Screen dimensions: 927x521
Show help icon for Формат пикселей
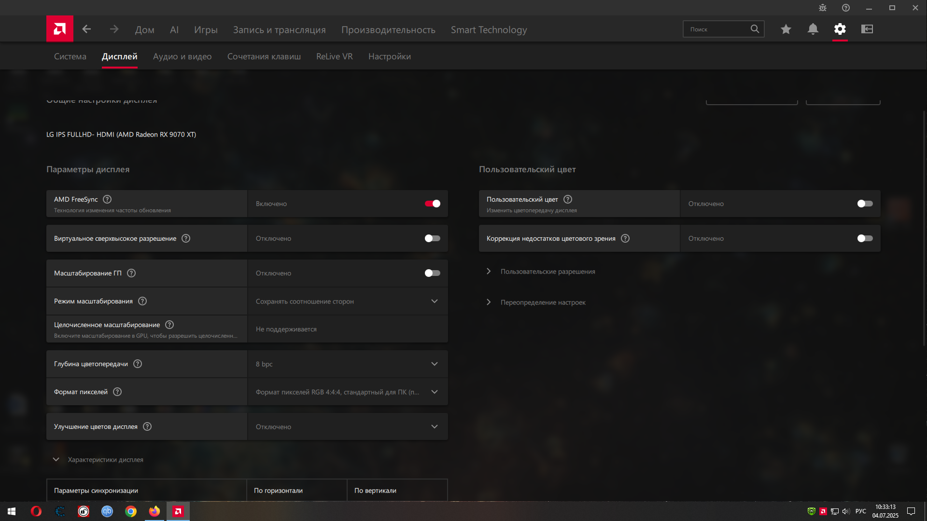(x=117, y=392)
